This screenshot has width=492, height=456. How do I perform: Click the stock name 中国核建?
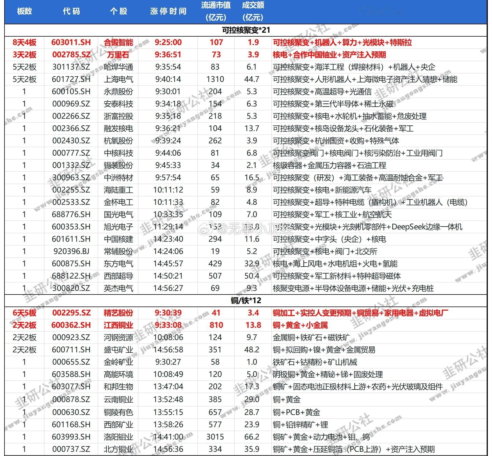(x=118, y=239)
